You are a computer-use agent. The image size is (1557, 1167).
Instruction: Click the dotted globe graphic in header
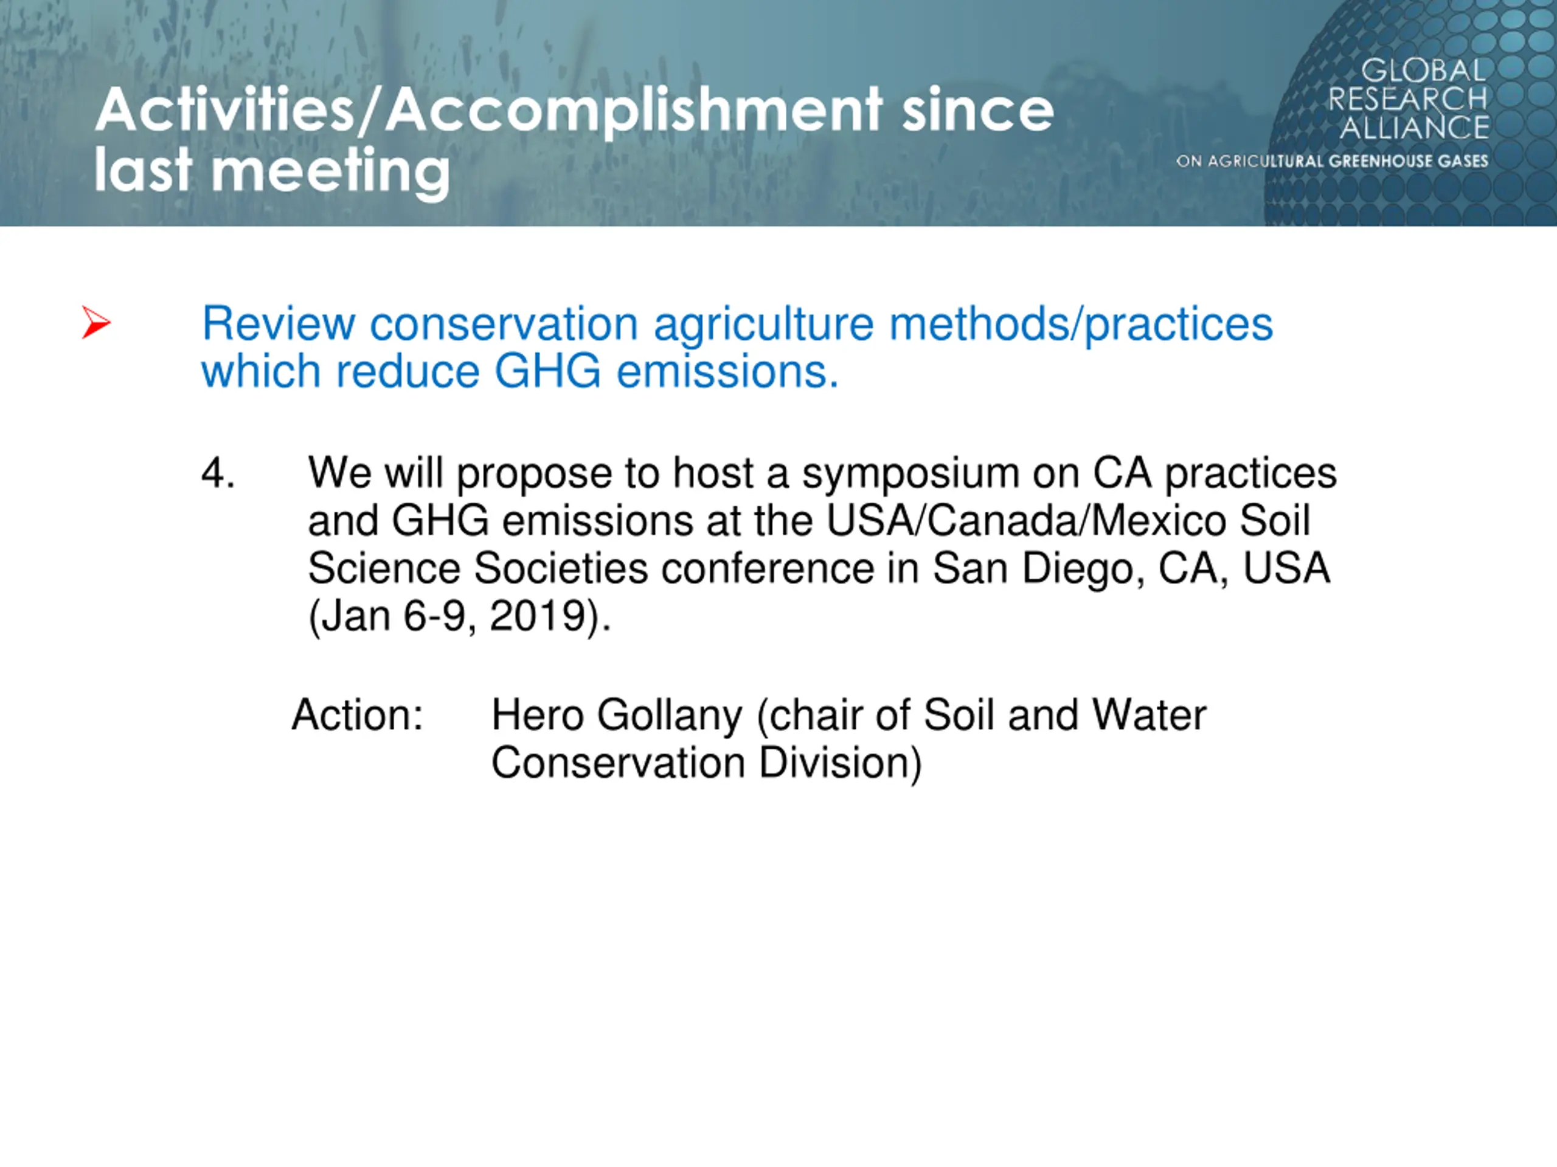point(1409,112)
